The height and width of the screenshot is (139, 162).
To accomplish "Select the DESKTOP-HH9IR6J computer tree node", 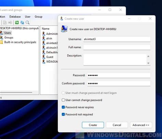I will tap(19, 28).
